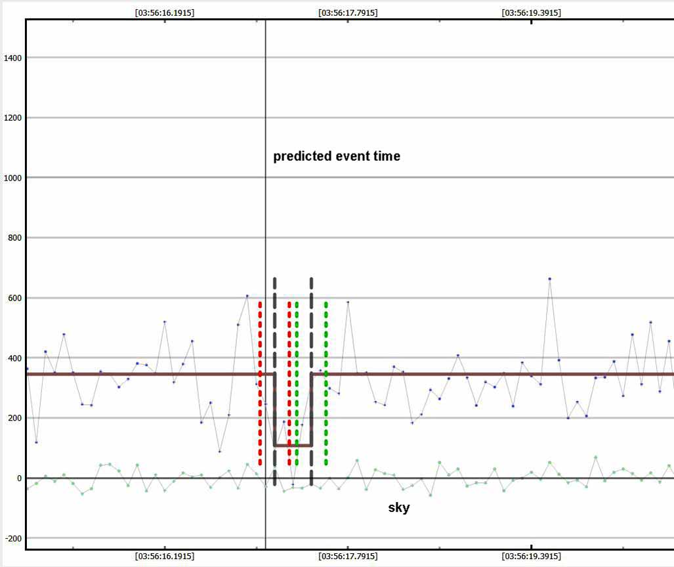Click the top axis 03:56:19.3915 timestamp
Viewport: 674px width, 567px height.
pyautogui.click(x=531, y=12)
